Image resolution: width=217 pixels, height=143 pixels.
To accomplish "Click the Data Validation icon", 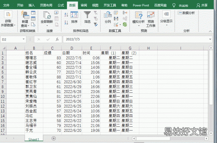I will [x=116, y=25].
